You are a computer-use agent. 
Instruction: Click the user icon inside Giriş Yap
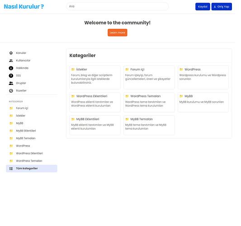click(215, 7)
